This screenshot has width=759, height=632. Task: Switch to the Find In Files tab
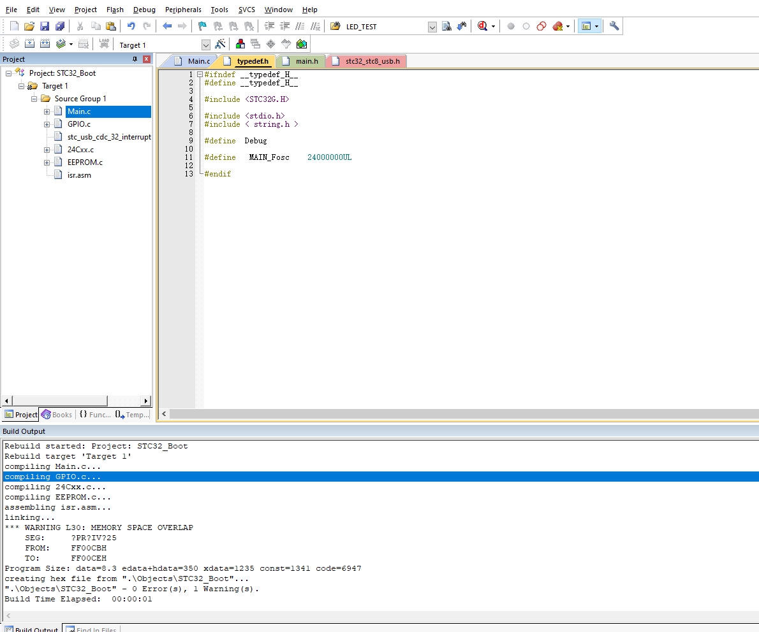coord(91,629)
